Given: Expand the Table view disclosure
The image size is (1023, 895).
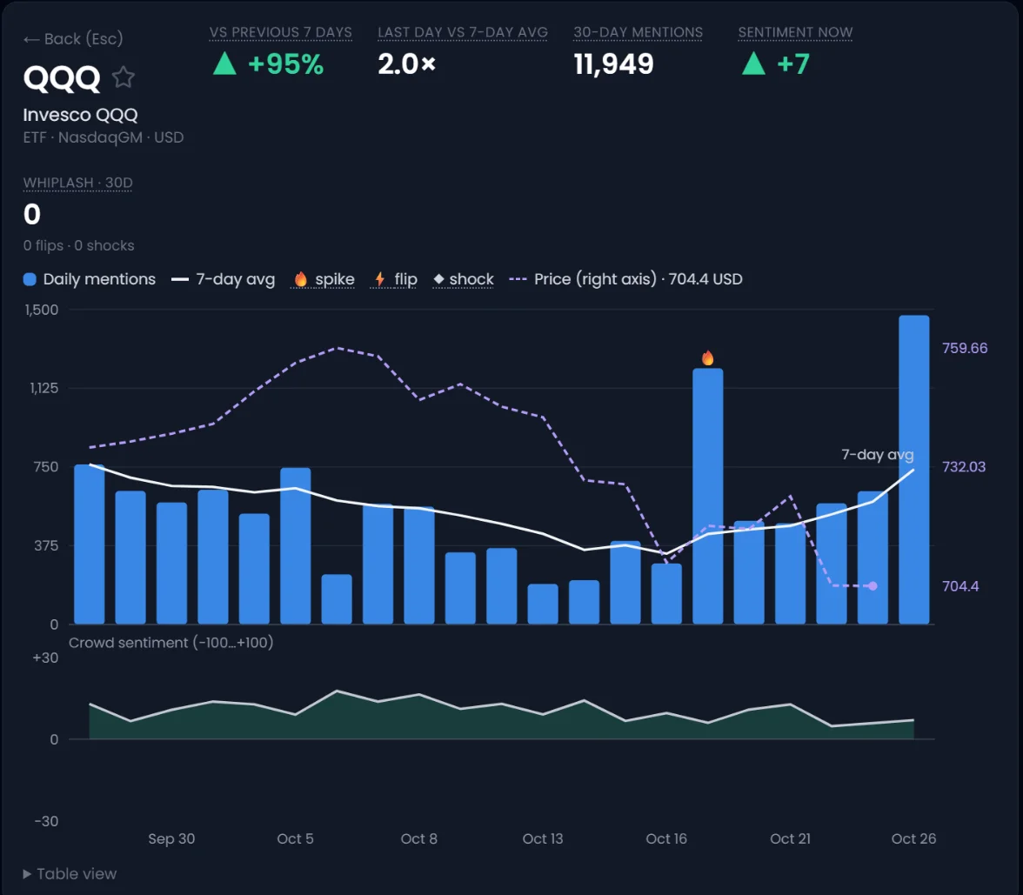Looking at the screenshot, I should point(70,873).
